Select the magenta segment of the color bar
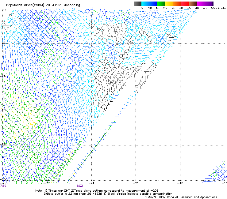Image resolution: width=227 pixels, height=199 pixels. (x=201, y=4)
